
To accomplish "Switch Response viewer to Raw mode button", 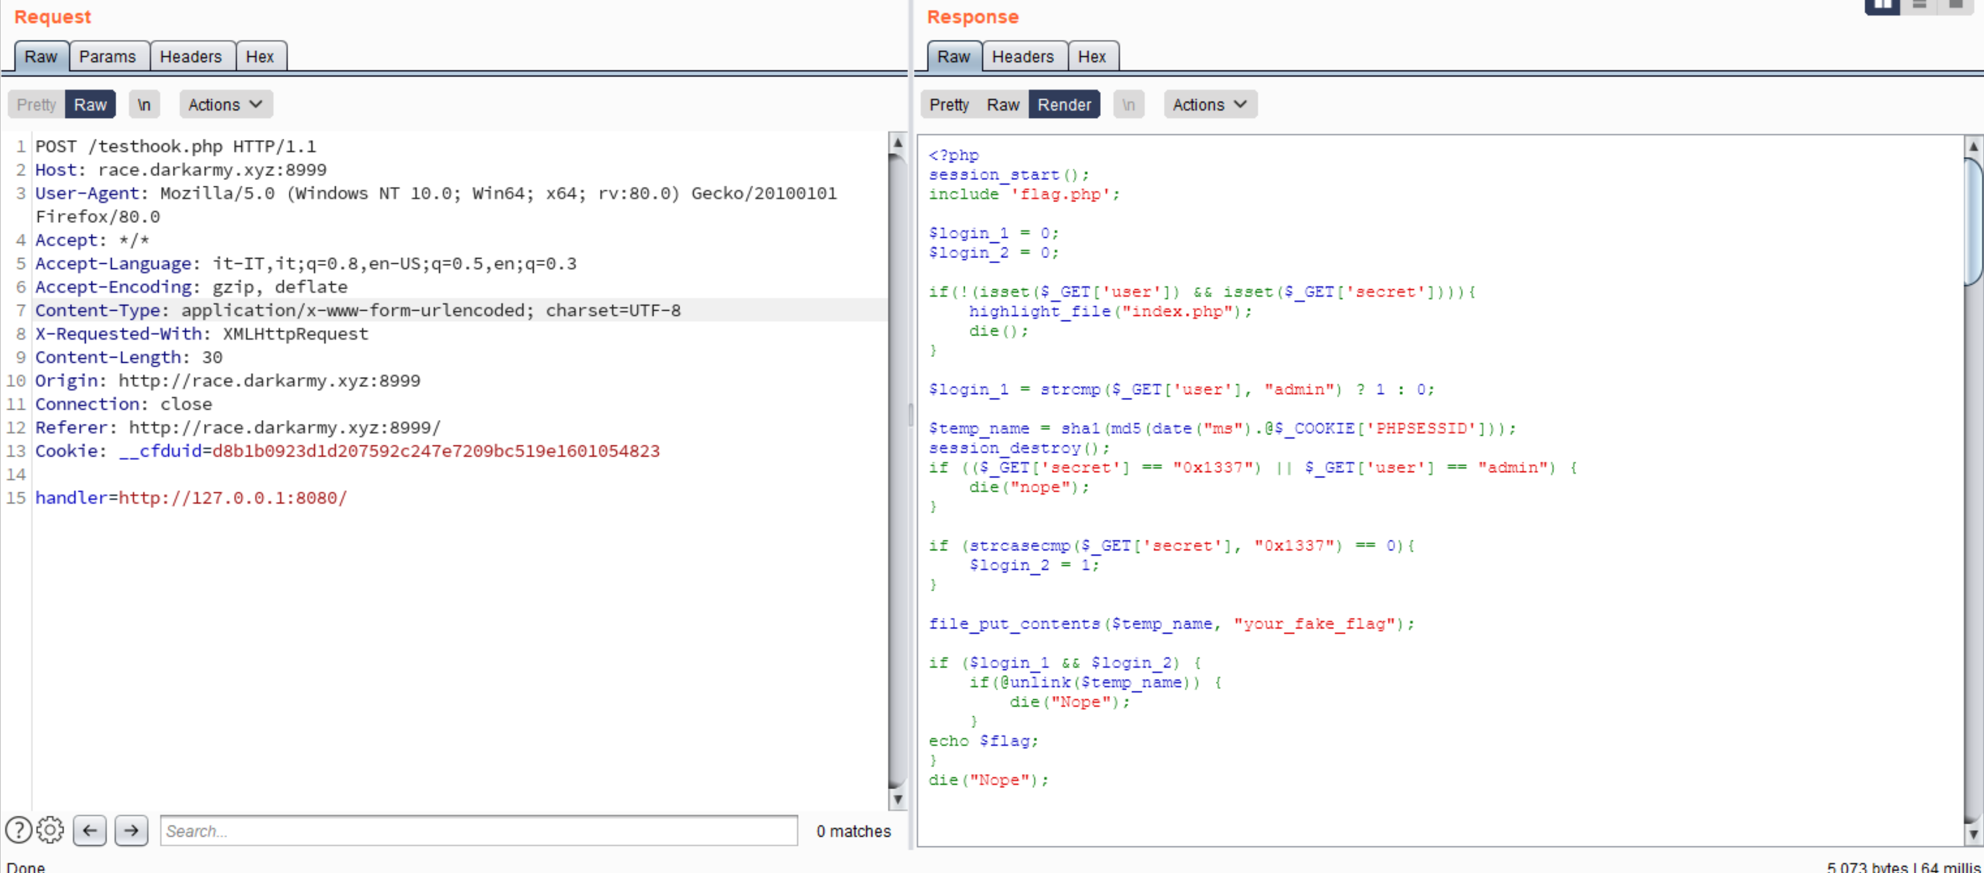I will click(x=1003, y=105).
